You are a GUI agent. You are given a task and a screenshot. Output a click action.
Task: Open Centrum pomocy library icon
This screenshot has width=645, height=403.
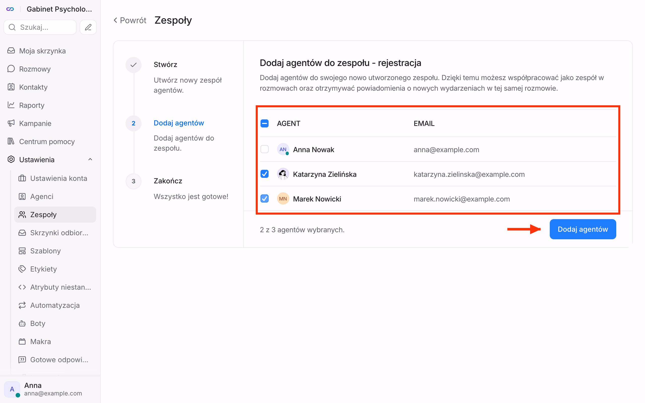[x=11, y=141]
